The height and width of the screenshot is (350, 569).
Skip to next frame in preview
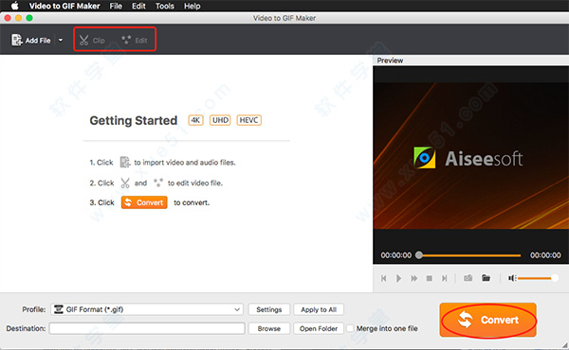tap(444, 278)
